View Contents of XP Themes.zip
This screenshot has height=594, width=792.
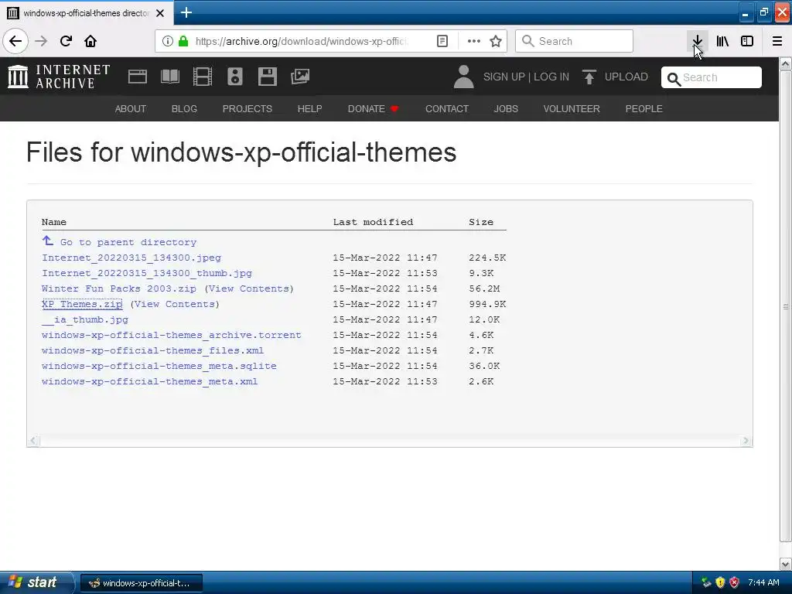click(x=175, y=304)
